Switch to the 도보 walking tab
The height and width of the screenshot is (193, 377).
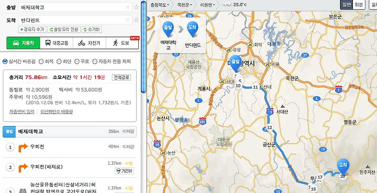[x=122, y=43]
